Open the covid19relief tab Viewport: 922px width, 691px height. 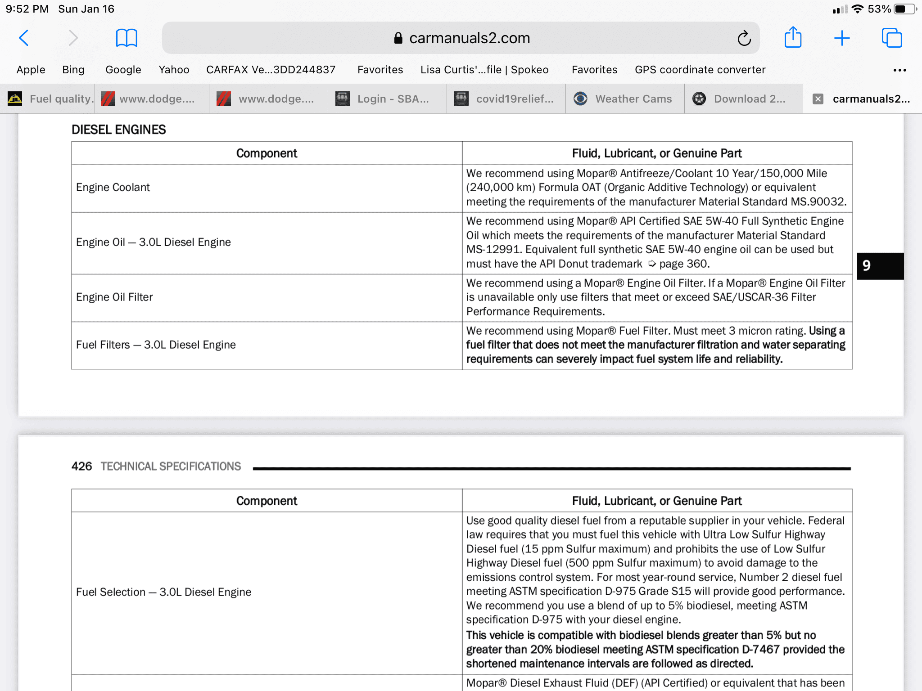point(506,99)
